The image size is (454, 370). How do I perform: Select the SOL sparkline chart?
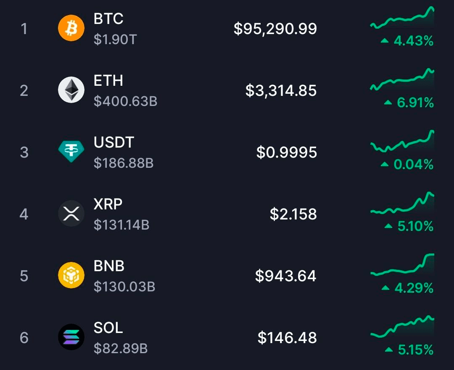(401, 328)
